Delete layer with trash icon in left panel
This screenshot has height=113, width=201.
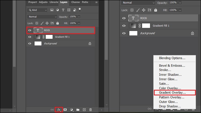pyautogui.click(x=90, y=110)
